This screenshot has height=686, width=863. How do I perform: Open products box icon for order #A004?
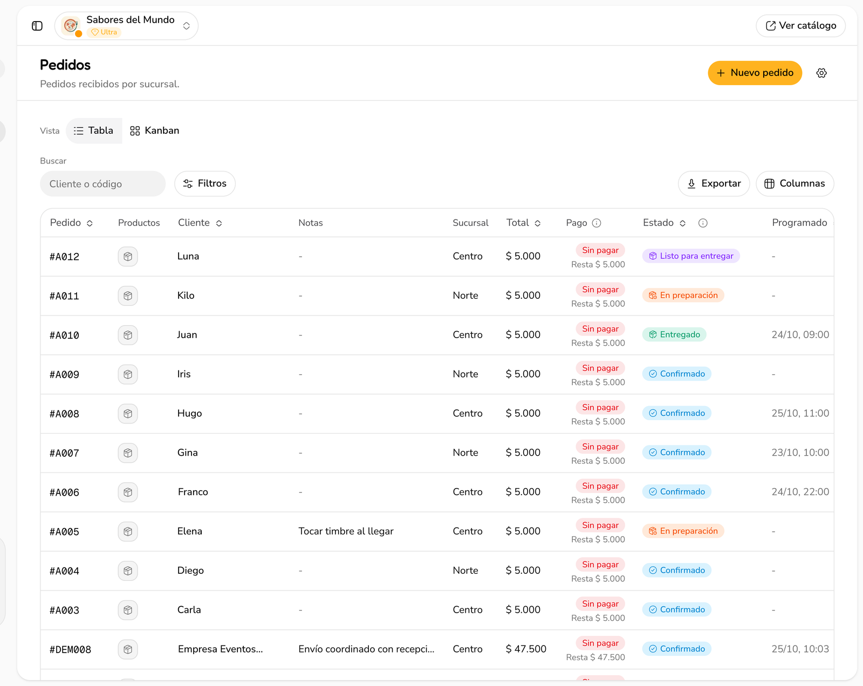(128, 571)
